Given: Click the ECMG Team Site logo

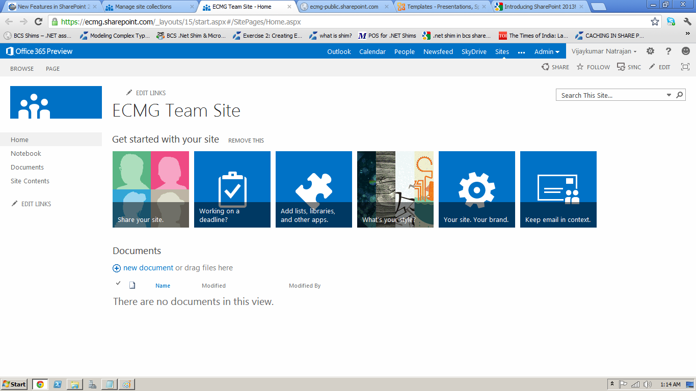Looking at the screenshot, I should (x=56, y=102).
